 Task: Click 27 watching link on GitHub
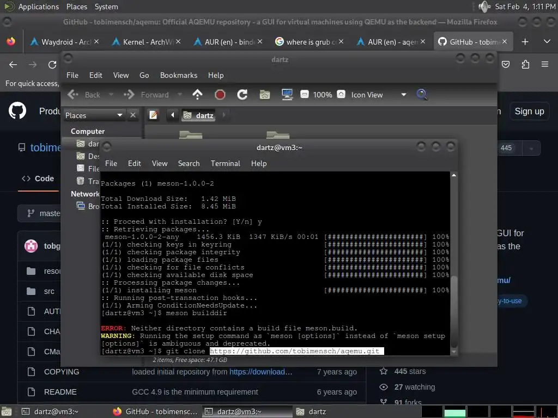pos(415,387)
